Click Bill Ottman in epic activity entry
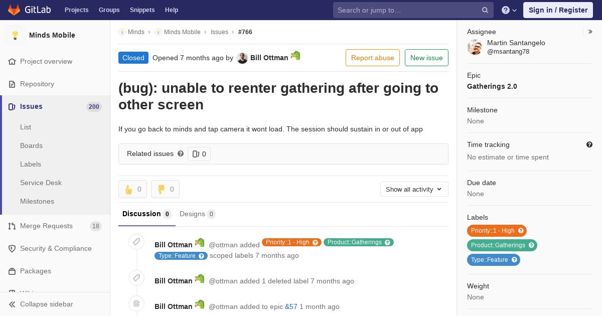The width and height of the screenshot is (602, 316). (x=173, y=306)
